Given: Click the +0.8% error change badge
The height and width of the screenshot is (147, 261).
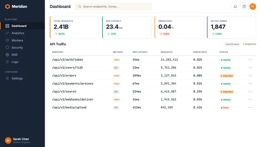Looking at the screenshot, I should click(x=165, y=34).
